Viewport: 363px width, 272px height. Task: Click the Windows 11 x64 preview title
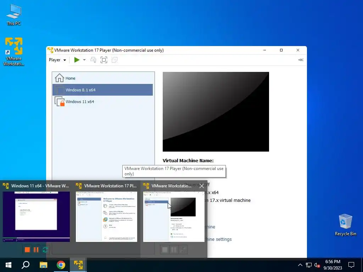[x=40, y=186]
